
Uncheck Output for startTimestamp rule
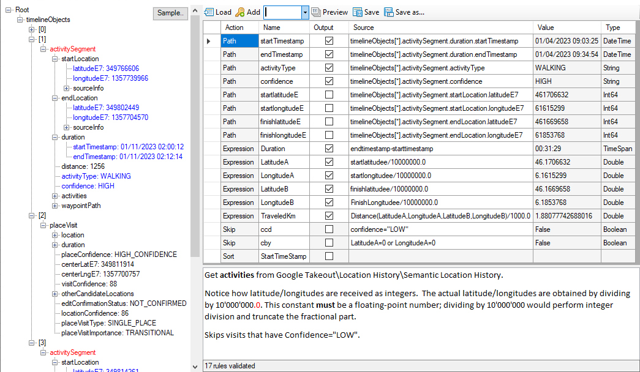[x=329, y=41]
